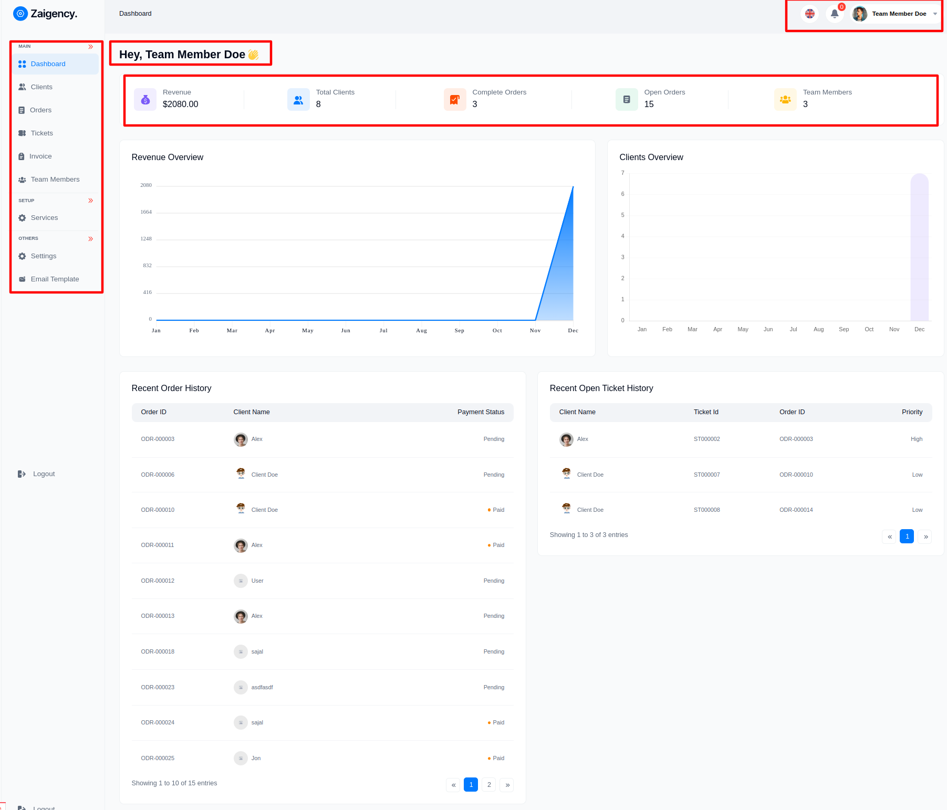Click Client Doe name on order ODR-000010
Screen dimensions: 947x810
265,510
